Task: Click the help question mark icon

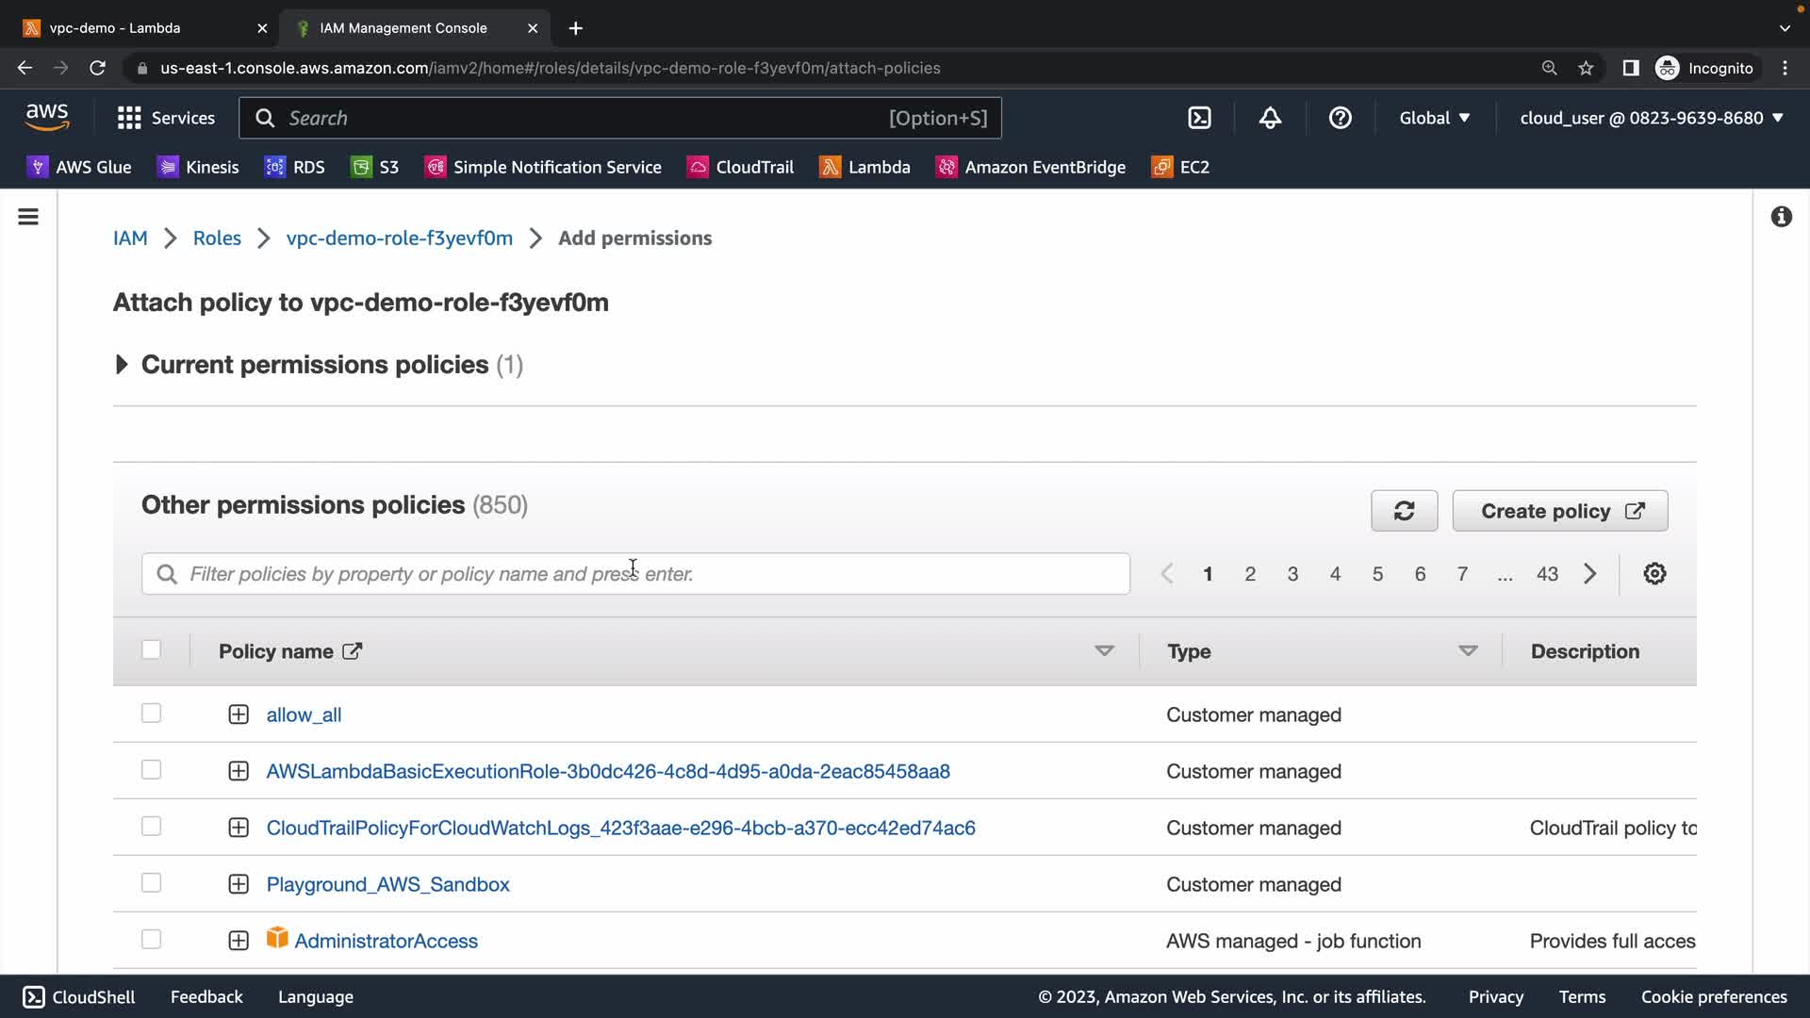Action: [x=1340, y=118]
